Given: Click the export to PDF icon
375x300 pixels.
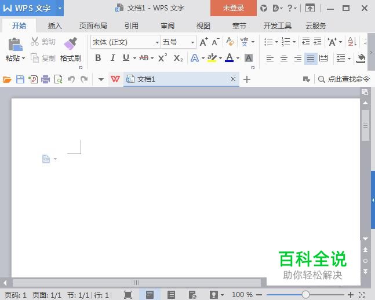Looking at the screenshot, I should tap(33, 79).
